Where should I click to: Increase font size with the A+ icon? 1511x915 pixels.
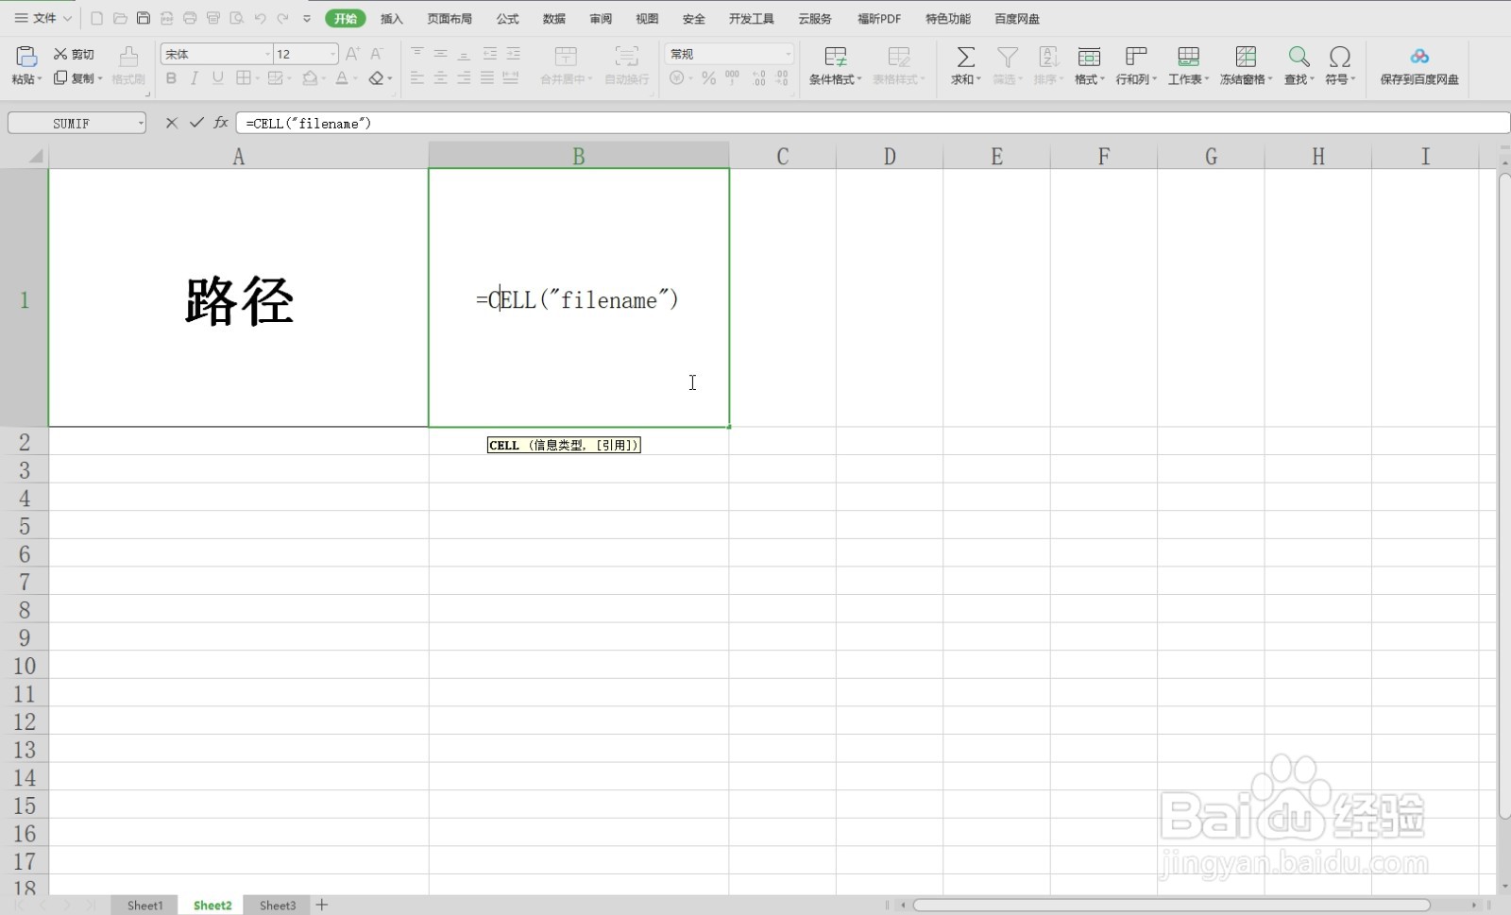[x=352, y=54]
